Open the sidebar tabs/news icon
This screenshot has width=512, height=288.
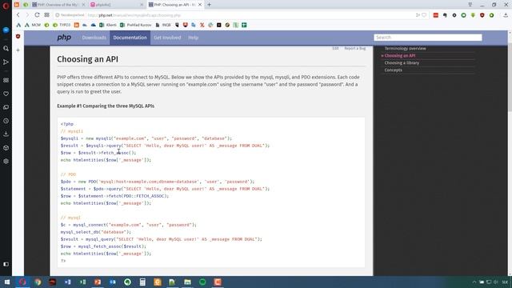click(x=6, y=107)
